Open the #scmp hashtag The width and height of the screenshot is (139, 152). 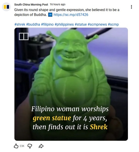click(x=113, y=24)
